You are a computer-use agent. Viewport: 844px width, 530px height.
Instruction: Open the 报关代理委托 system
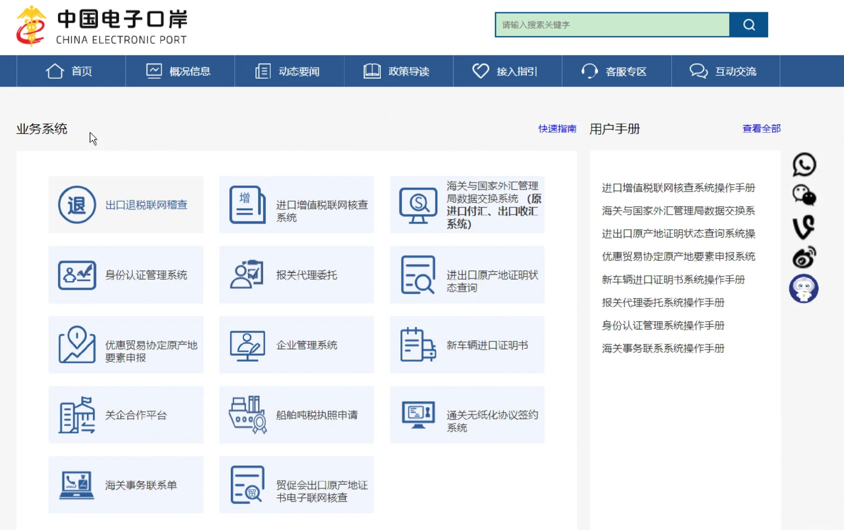click(x=296, y=275)
